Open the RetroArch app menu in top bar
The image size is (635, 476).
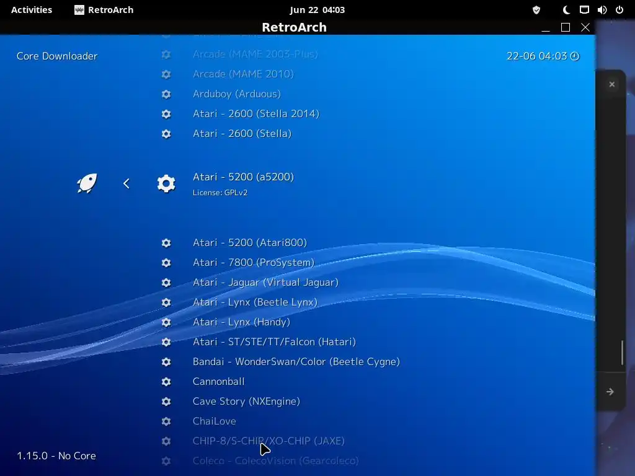click(104, 10)
